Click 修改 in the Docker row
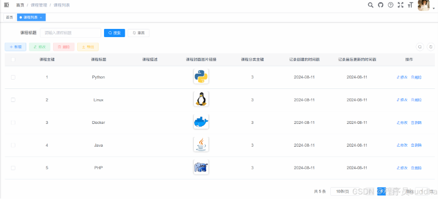Image resolution: width=438 pixels, height=222 pixels. tap(402, 122)
